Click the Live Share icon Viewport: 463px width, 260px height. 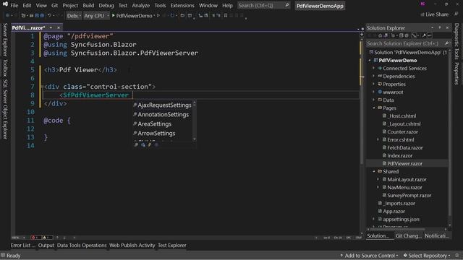(x=422, y=14)
